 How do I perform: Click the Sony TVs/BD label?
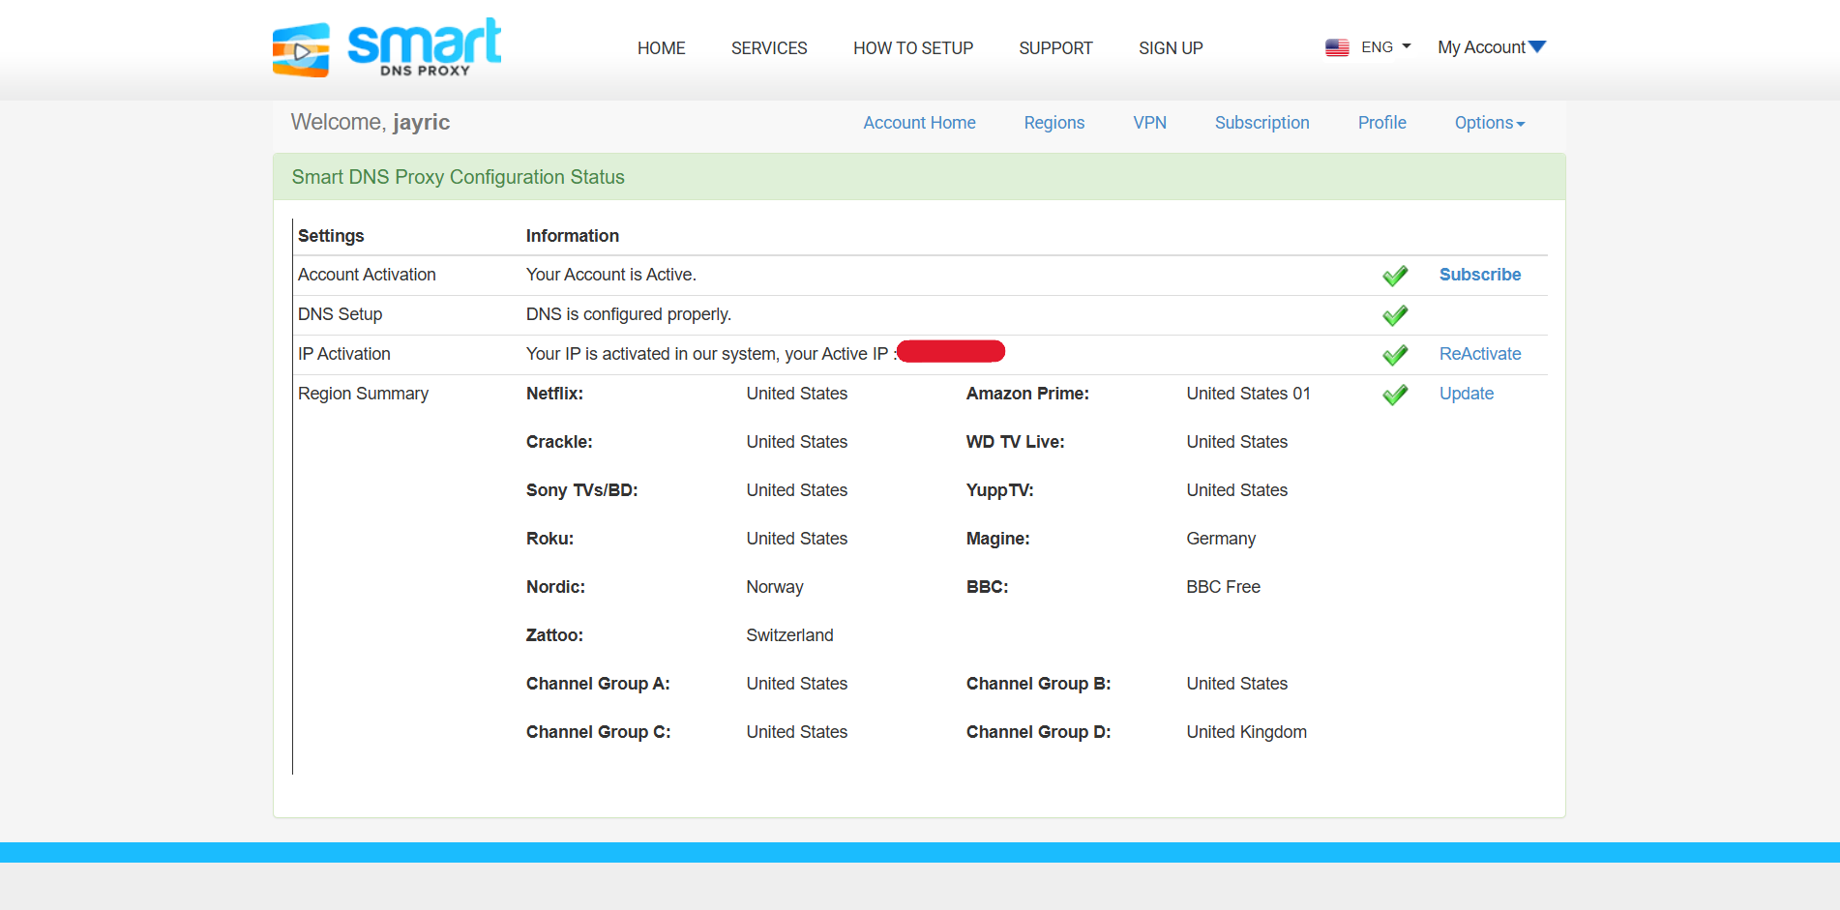pos(581,490)
